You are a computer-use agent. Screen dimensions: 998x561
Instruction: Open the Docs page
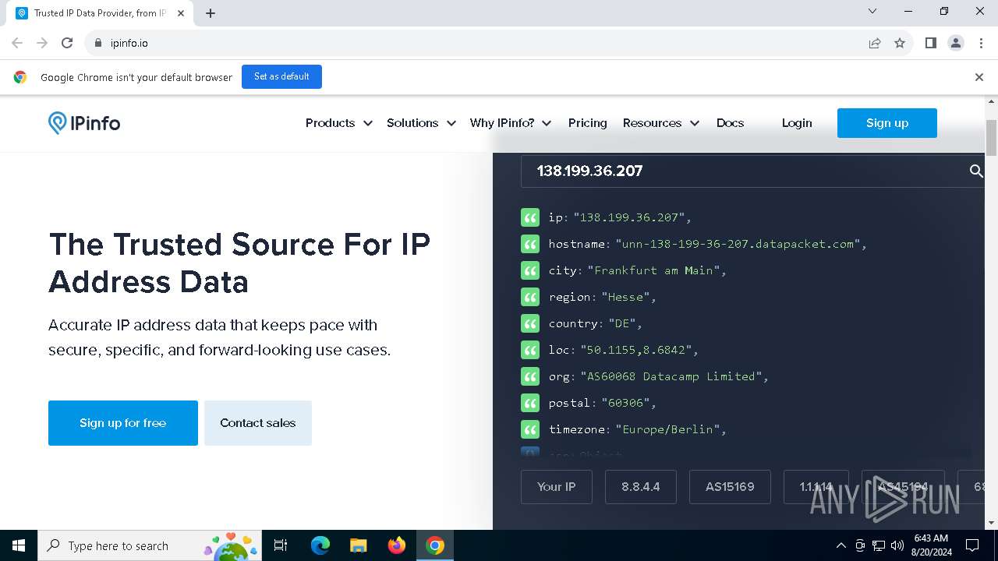(730, 123)
